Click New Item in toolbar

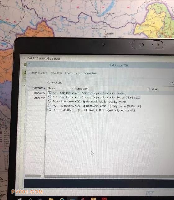(56, 73)
